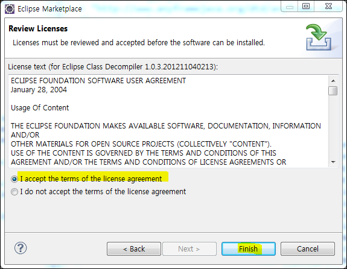
Task: Click the license text scrollbar thumb
Action: pyautogui.click(x=333, y=90)
